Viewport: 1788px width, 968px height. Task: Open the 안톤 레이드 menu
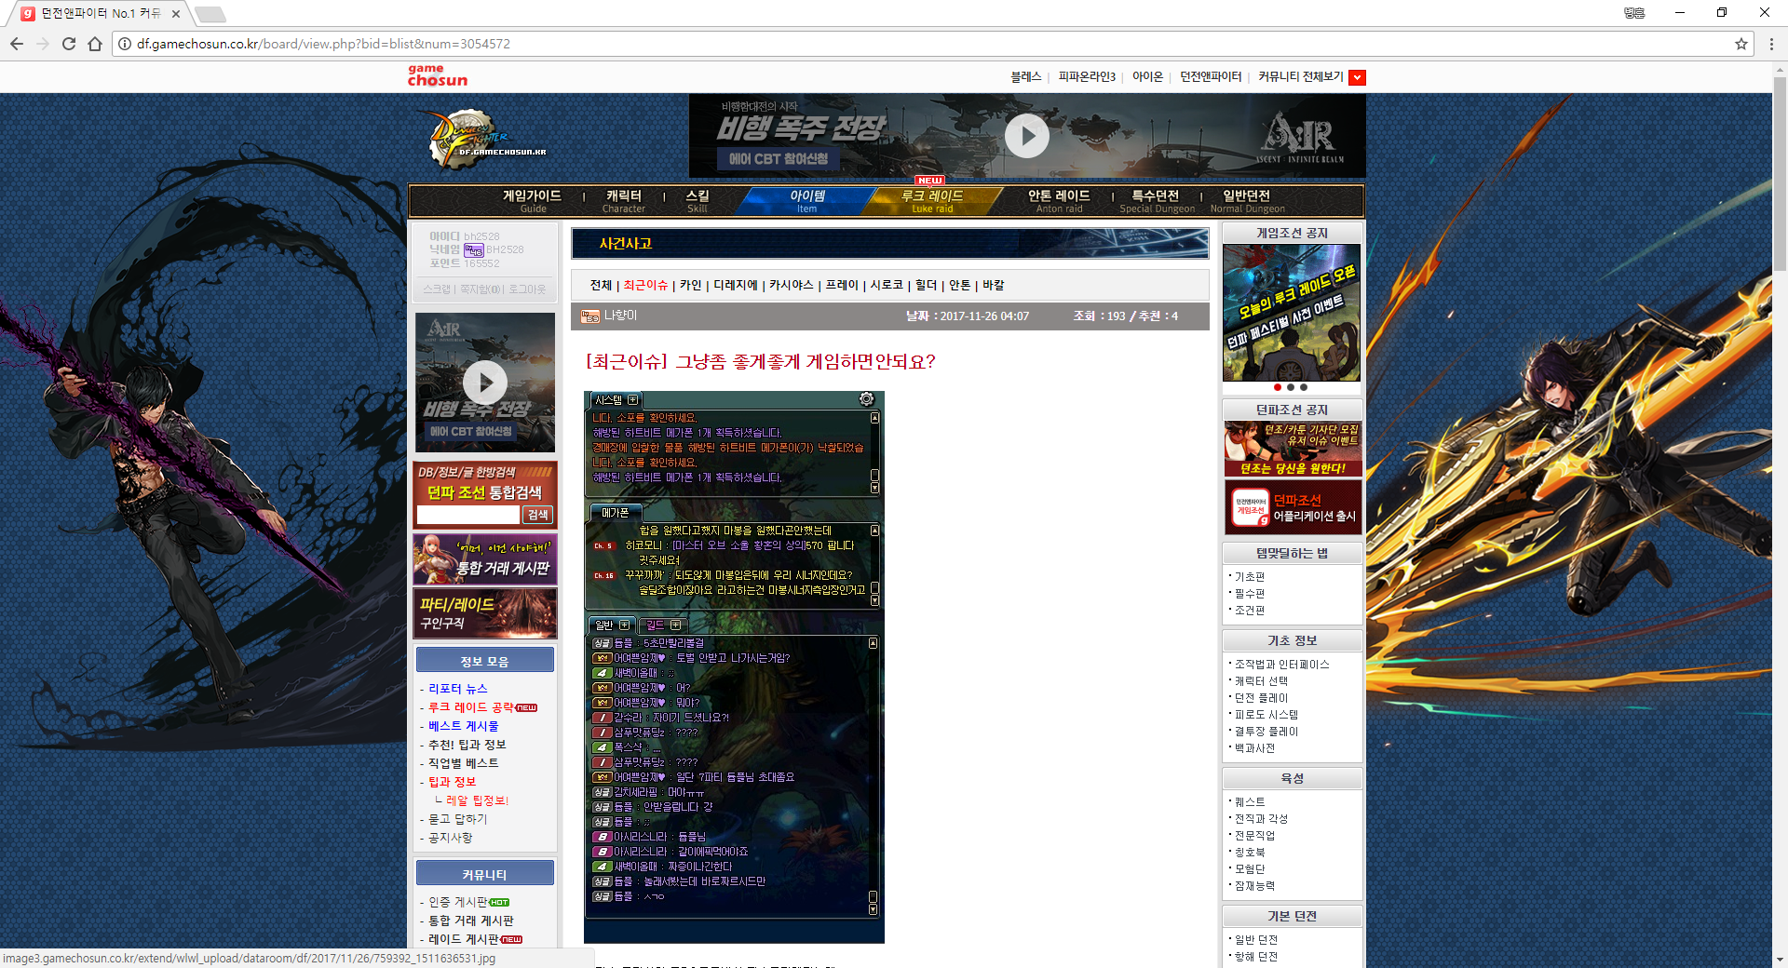(1059, 200)
